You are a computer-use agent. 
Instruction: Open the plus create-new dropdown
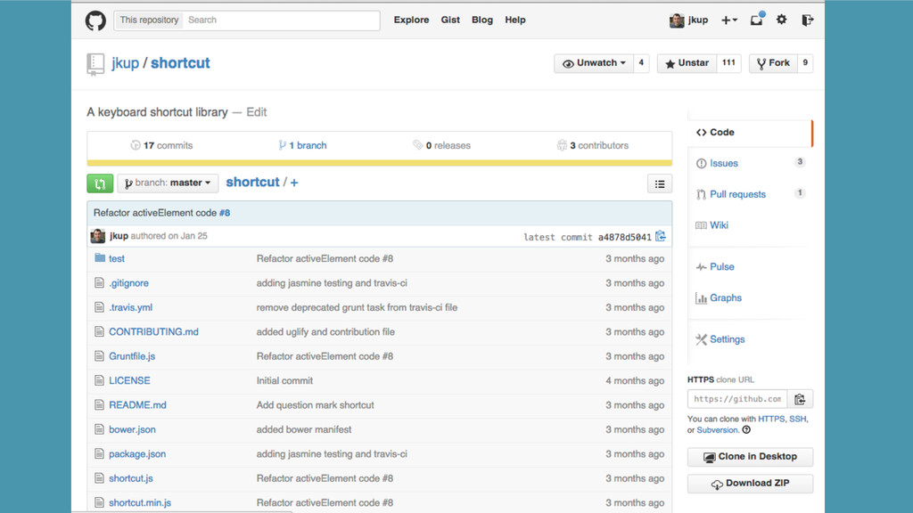pos(729,20)
